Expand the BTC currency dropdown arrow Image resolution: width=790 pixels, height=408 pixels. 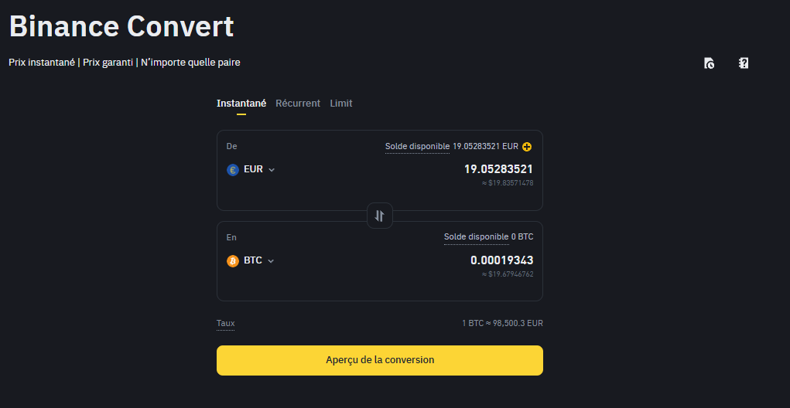pyautogui.click(x=271, y=261)
